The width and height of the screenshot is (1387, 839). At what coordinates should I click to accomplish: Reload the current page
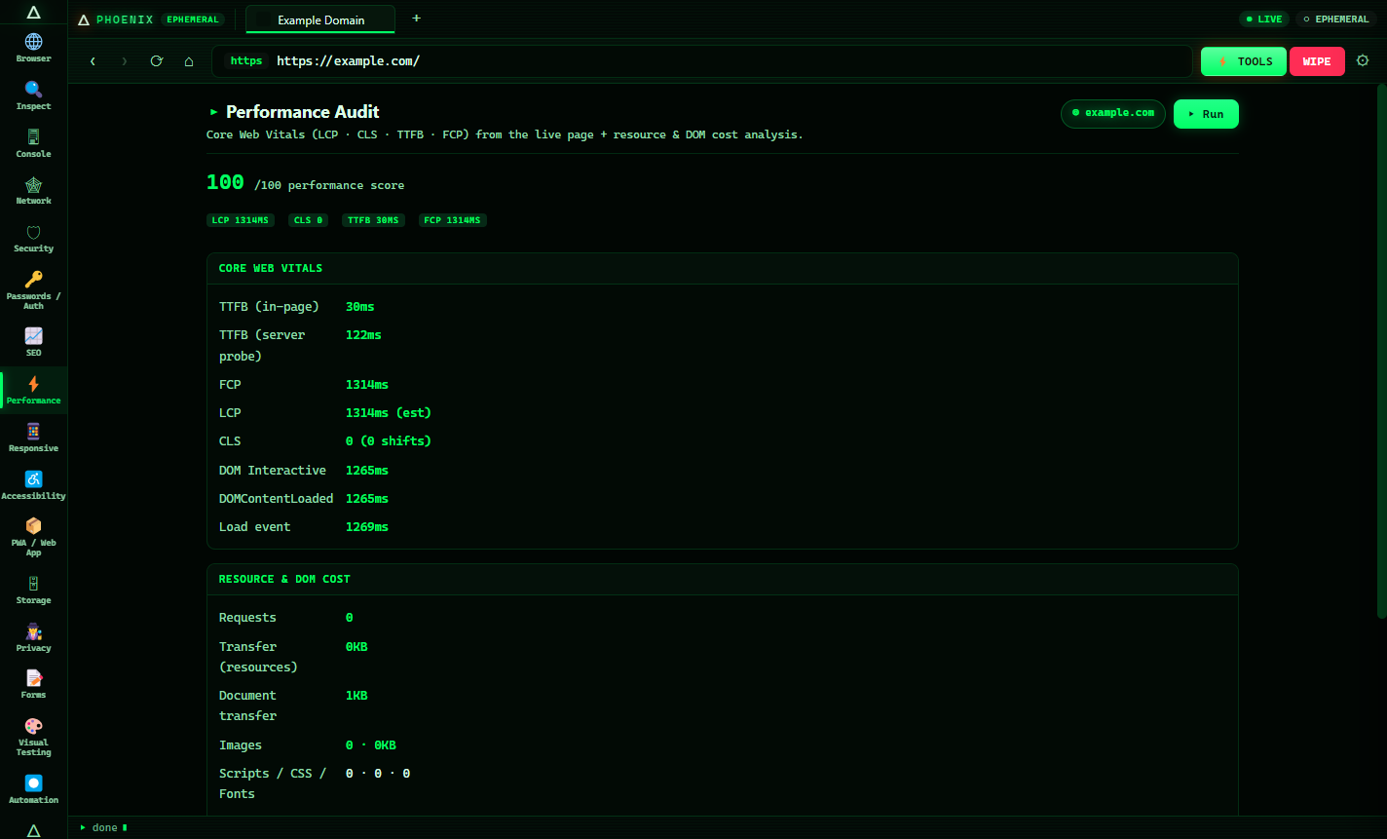tap(156, 61)
